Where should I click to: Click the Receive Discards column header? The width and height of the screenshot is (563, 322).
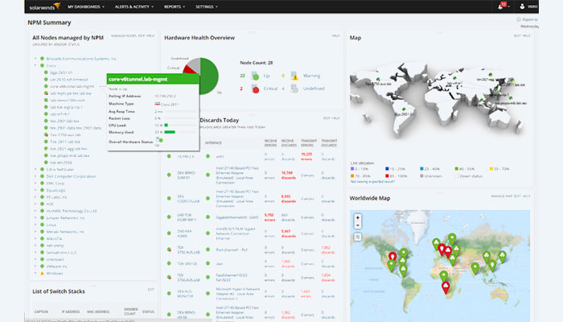pos(289,143)
